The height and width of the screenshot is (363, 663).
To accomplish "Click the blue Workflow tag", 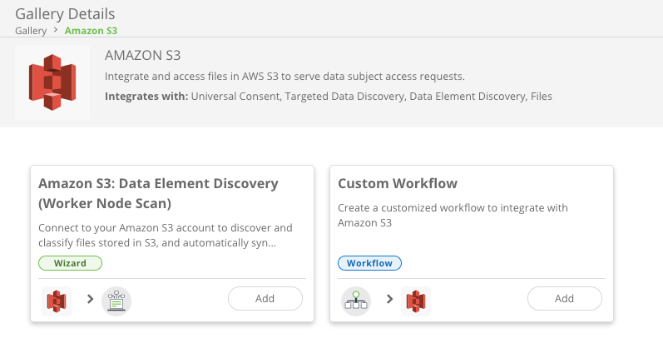I will (369, 263).
